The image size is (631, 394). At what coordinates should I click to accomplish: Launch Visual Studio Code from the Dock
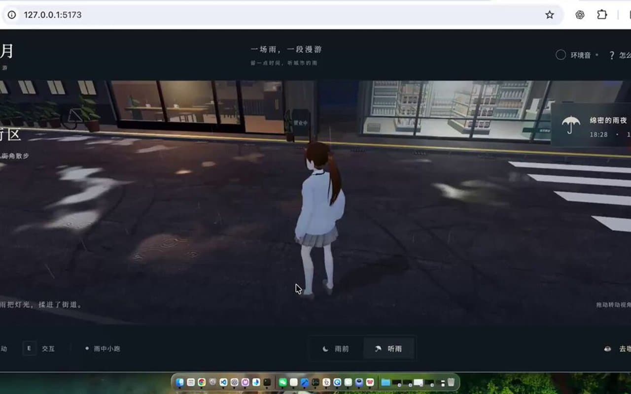[223, 382]
